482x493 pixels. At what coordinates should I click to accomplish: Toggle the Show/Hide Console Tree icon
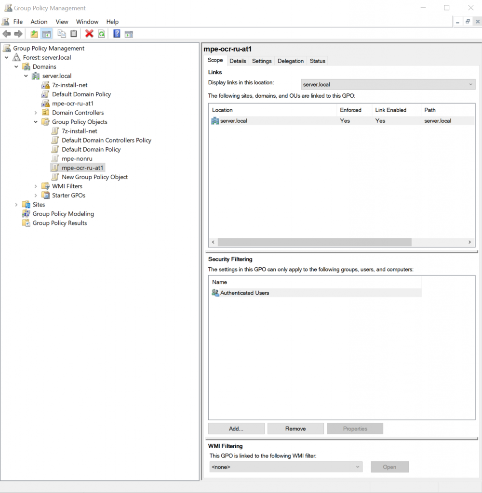point(45,34)
